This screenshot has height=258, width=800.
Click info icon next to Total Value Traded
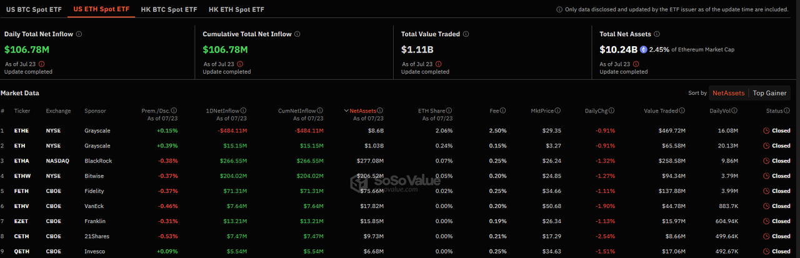[x=466, y=34]
